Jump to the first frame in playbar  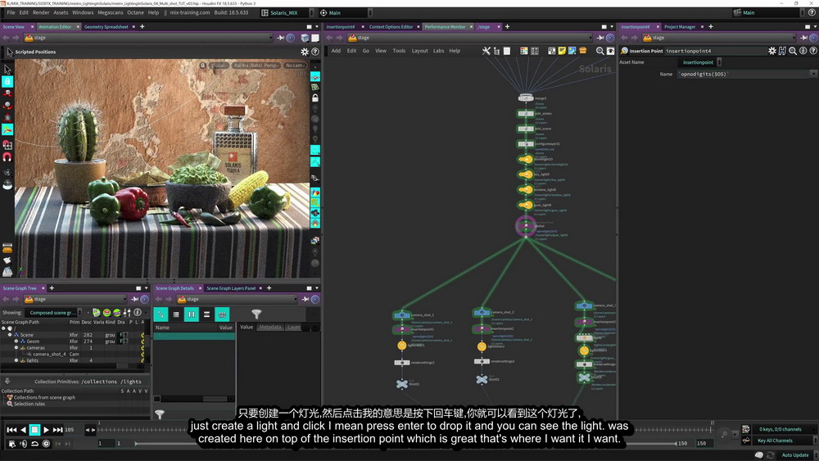pos(11,430)
